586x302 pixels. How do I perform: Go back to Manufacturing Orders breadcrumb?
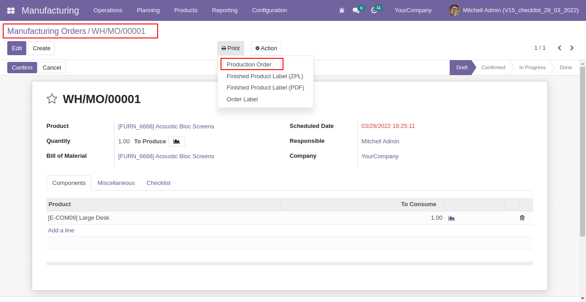47,31
